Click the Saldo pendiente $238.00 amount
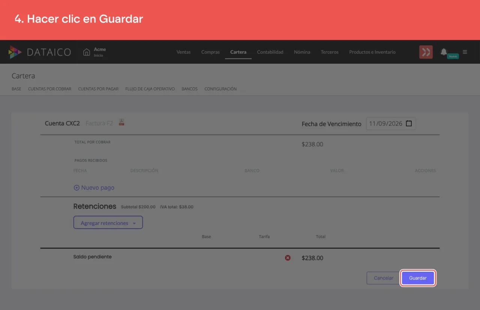 [x=312, y=258]
